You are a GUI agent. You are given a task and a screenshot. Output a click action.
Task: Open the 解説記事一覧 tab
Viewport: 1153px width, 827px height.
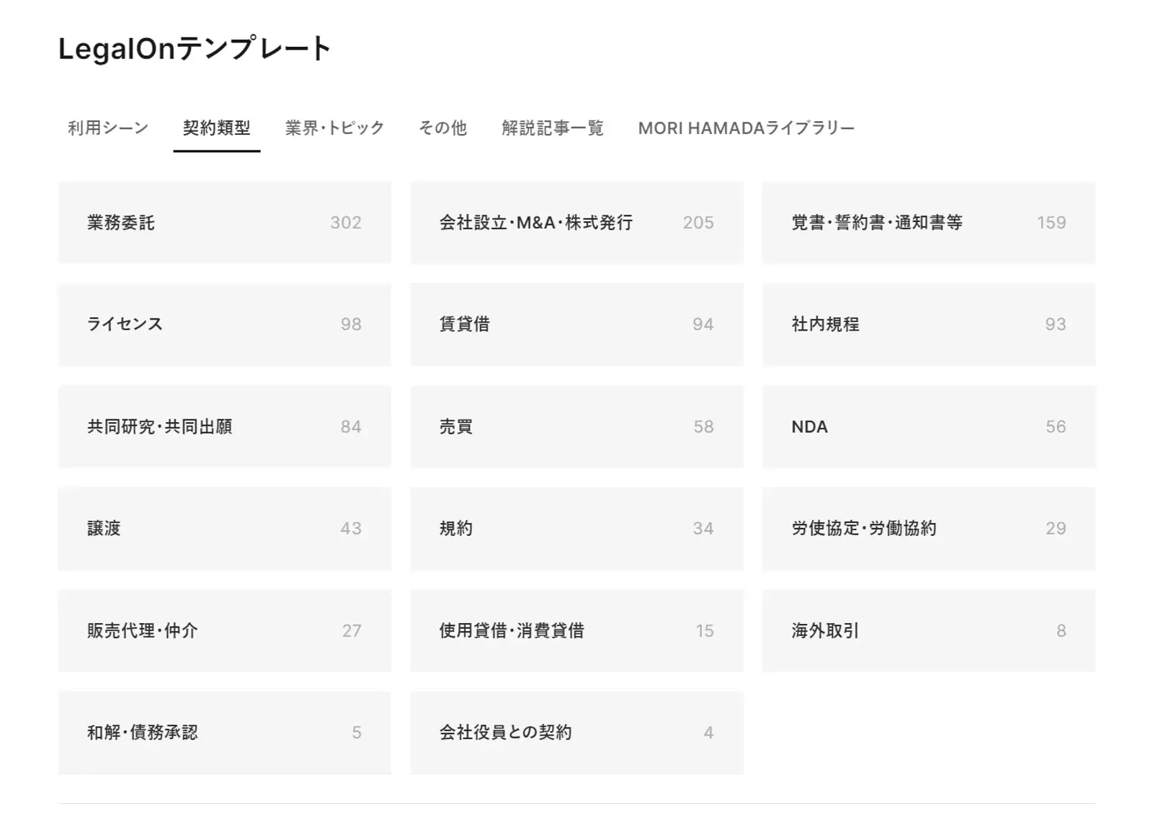click(553, 128)
